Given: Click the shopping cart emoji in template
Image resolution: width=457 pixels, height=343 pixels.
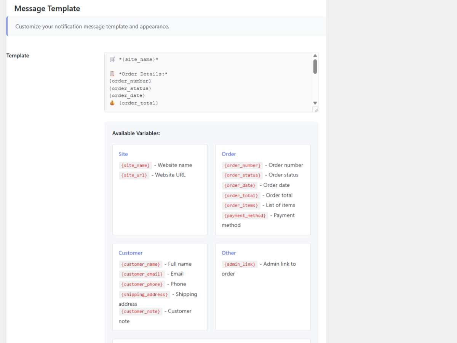Looking at the screenshot, I should [112, 59].
